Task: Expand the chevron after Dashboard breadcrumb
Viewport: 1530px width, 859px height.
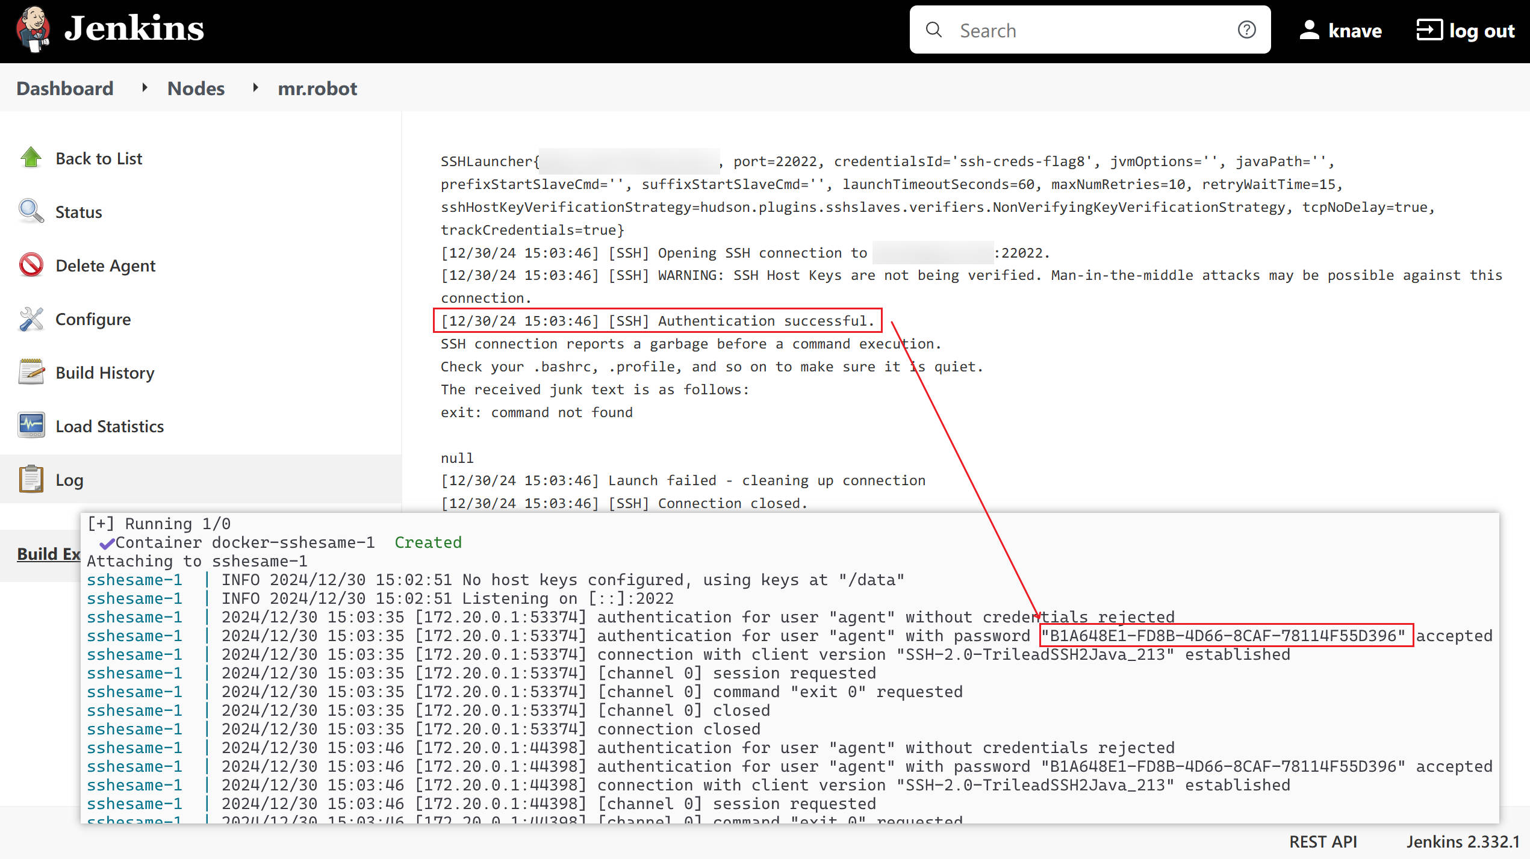Action: (x=145, y=88)
